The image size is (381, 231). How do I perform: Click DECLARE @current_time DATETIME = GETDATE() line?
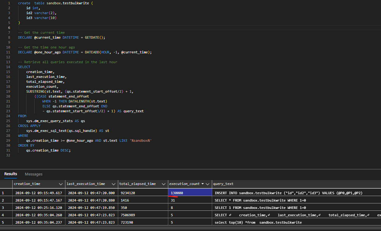[62, 37]
